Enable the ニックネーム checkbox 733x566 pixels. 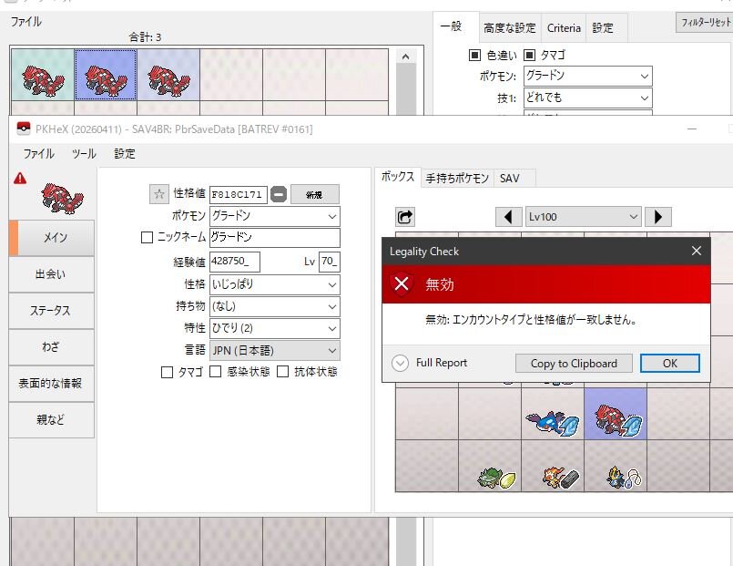point(148,238)
